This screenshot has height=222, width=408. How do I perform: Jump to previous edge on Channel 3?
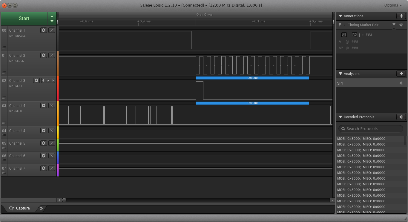pyautogui.click(x=43, y=80)
